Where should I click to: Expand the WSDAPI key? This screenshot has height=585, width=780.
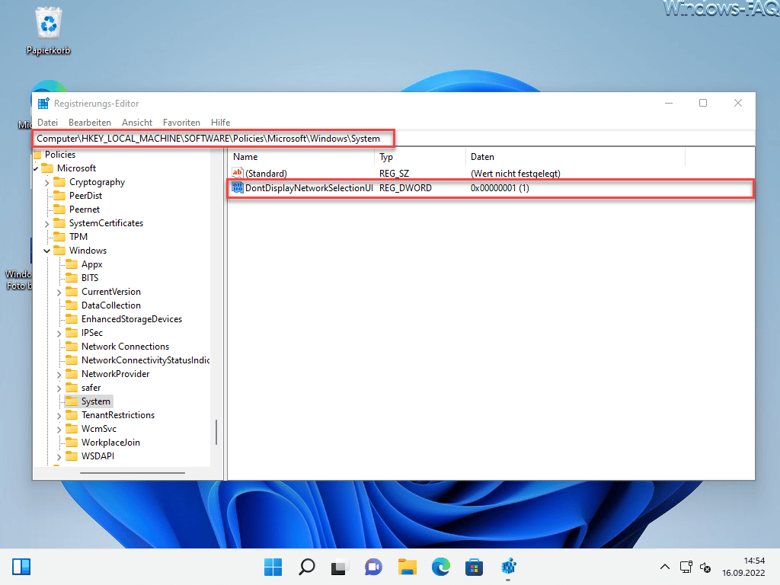pos(59,457)
